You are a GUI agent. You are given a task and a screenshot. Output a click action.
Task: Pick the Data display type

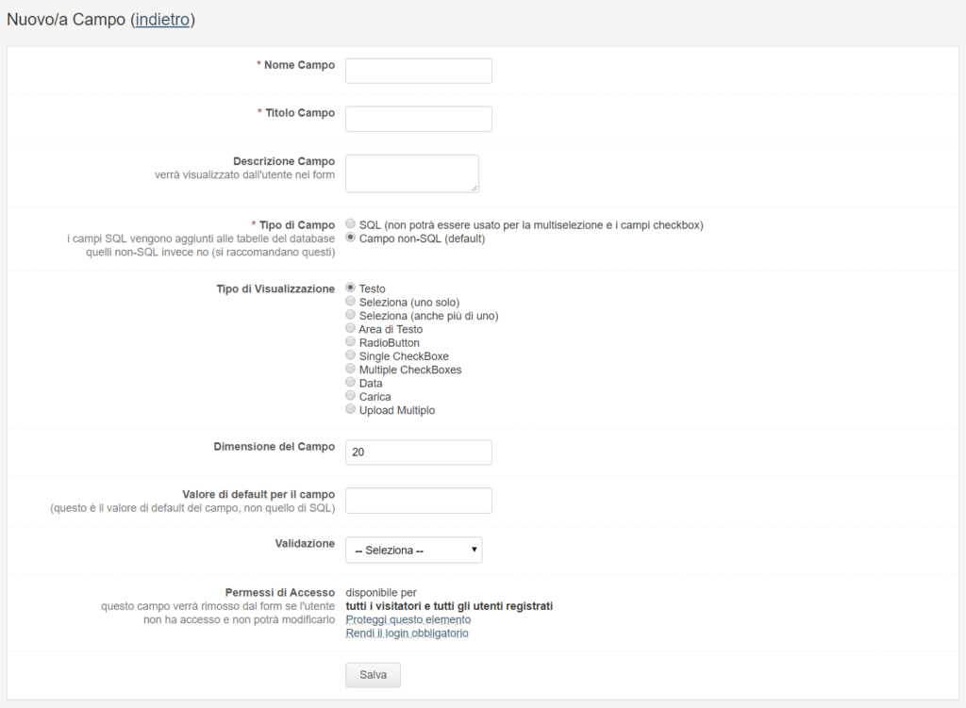click(x=351, y=384)
